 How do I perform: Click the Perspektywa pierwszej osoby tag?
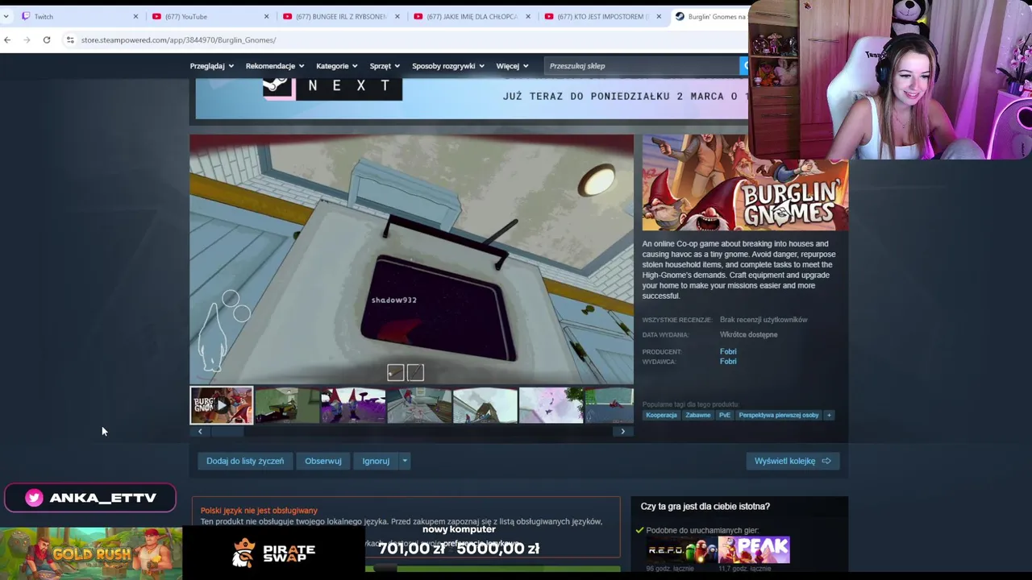pyautogui.click(x=779, y=415)
